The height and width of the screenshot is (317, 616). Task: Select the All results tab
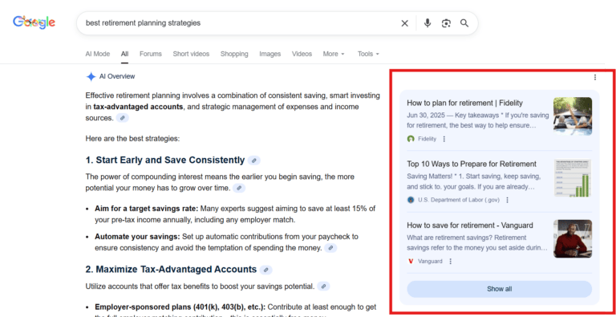(x=124, y=54)
